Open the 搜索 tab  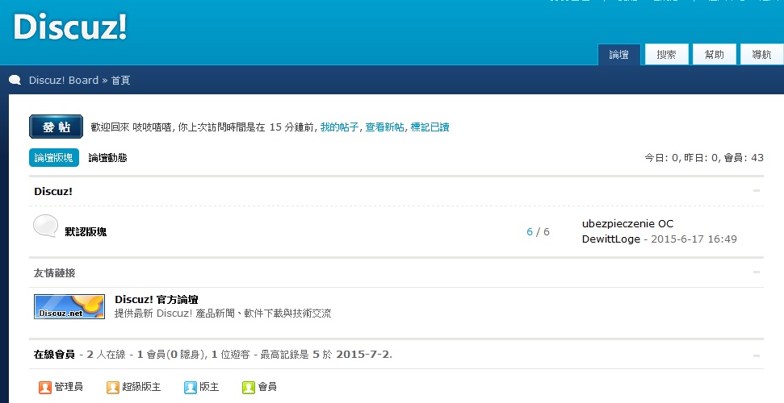[x=666, y=55]
